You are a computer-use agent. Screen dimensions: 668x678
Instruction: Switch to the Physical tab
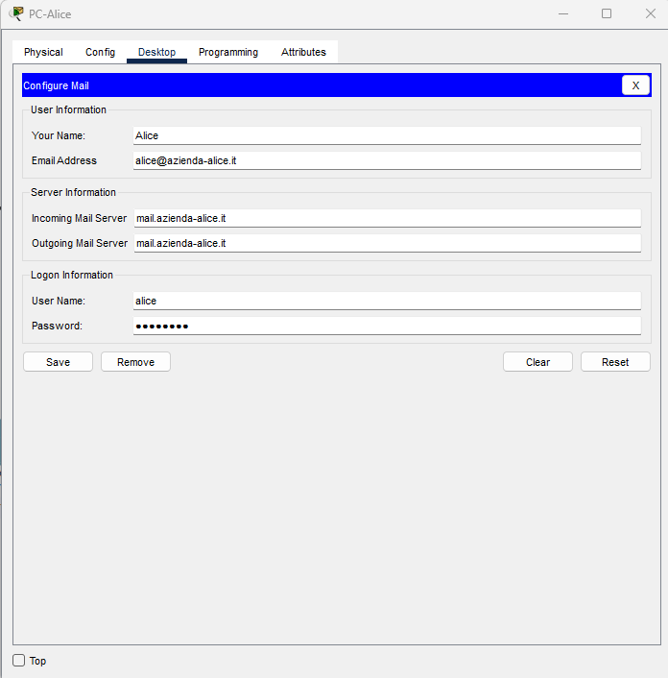[43, 52]
